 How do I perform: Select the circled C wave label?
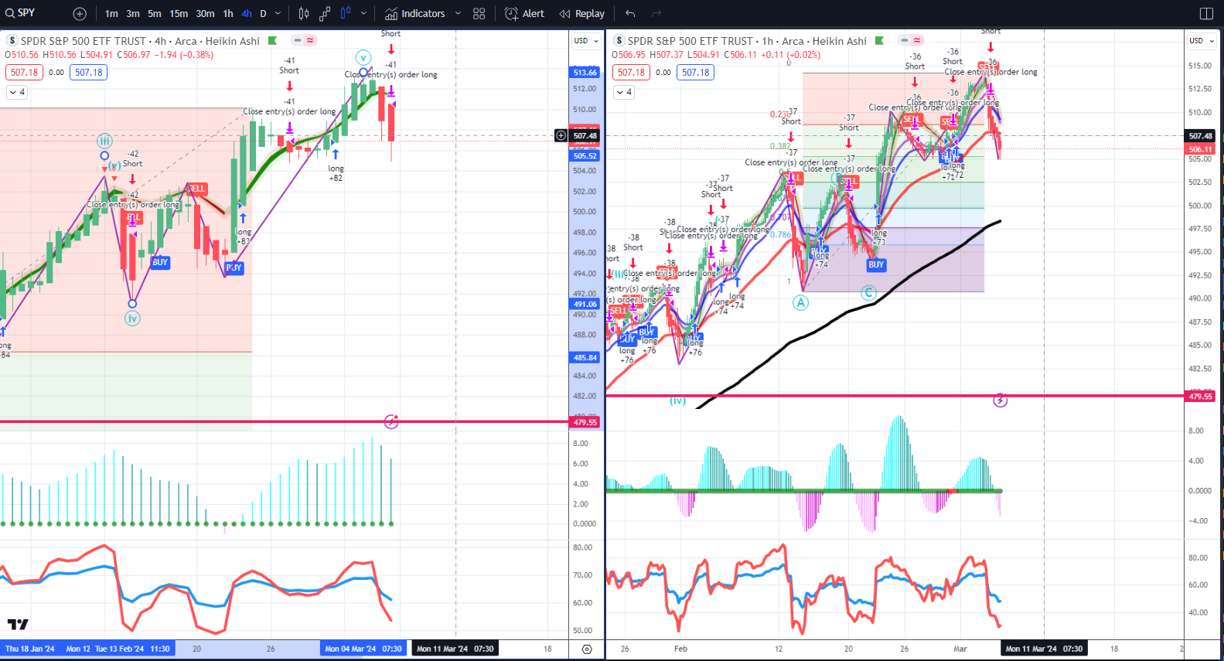point(868,292)
